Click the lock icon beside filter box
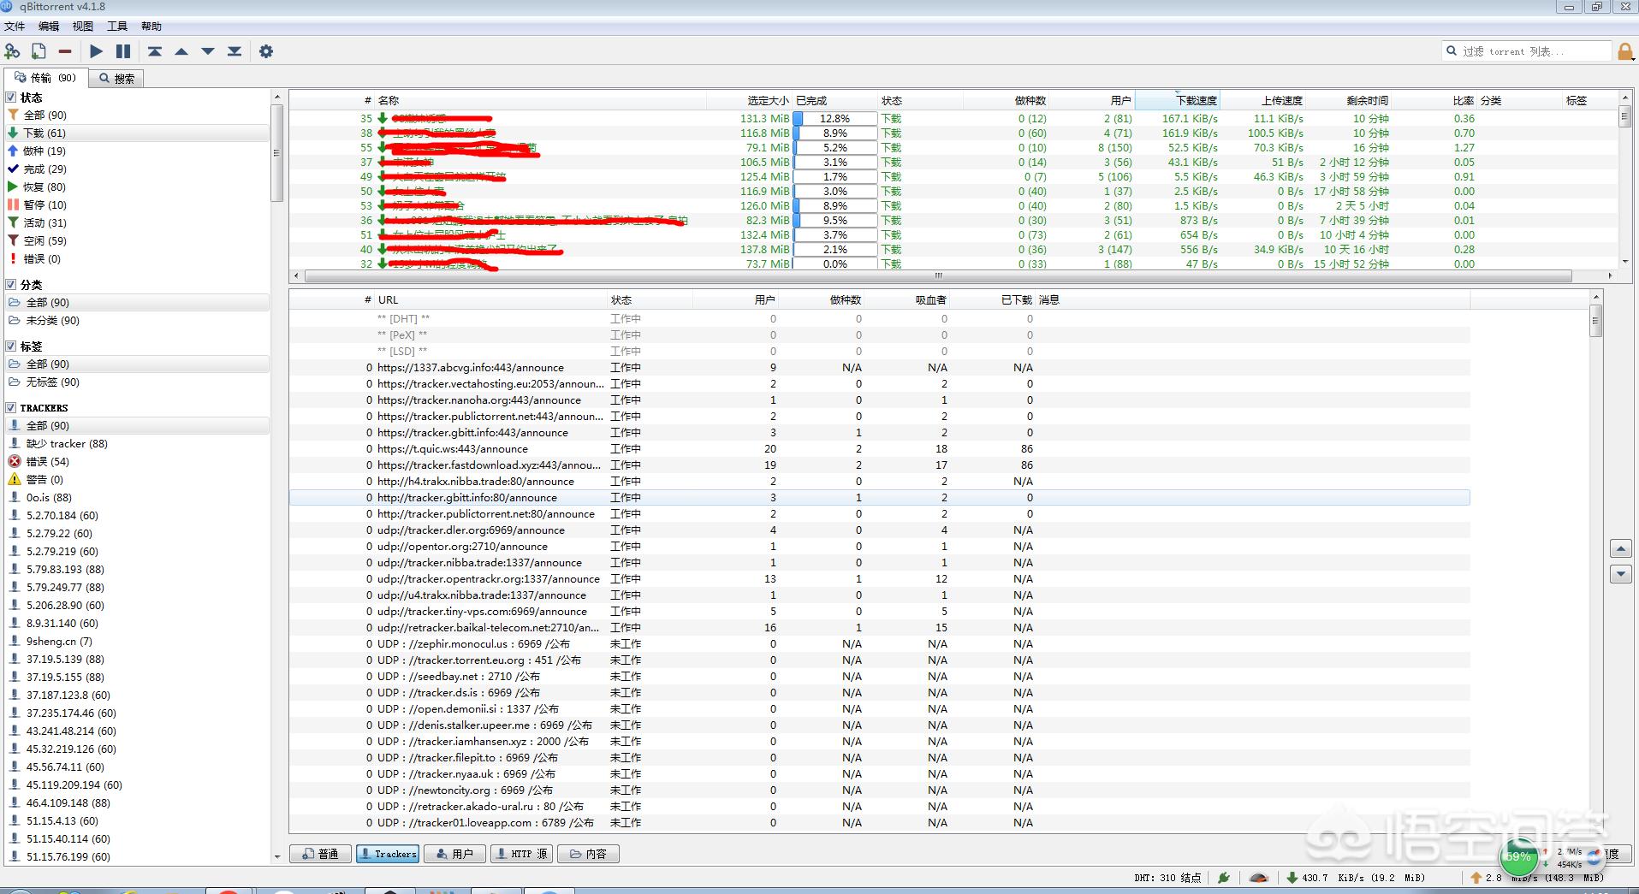The image size is (1639, 894). pos(1625,51)
